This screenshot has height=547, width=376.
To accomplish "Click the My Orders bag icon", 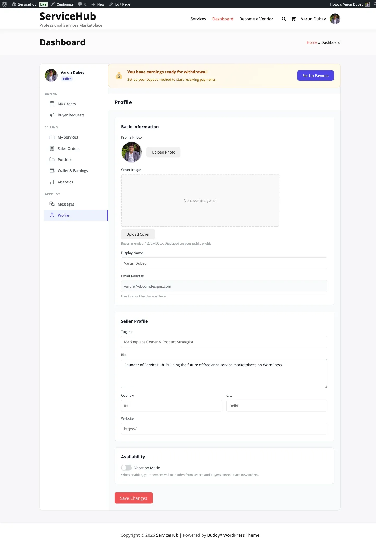I will click(x=52, y=104).
